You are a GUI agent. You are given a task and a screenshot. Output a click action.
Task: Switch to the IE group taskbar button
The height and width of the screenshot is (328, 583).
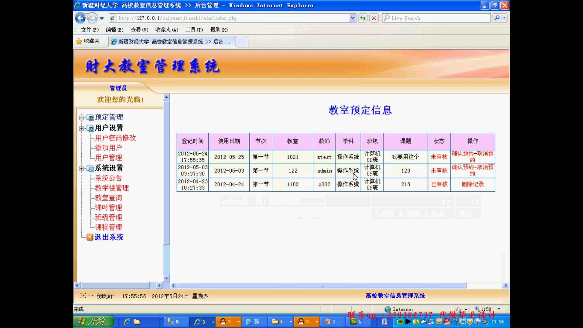pos(203,322)
